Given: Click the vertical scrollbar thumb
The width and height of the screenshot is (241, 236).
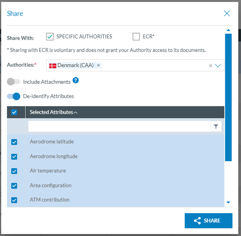Looking at the screenshot, I should (x=228, y=97).
